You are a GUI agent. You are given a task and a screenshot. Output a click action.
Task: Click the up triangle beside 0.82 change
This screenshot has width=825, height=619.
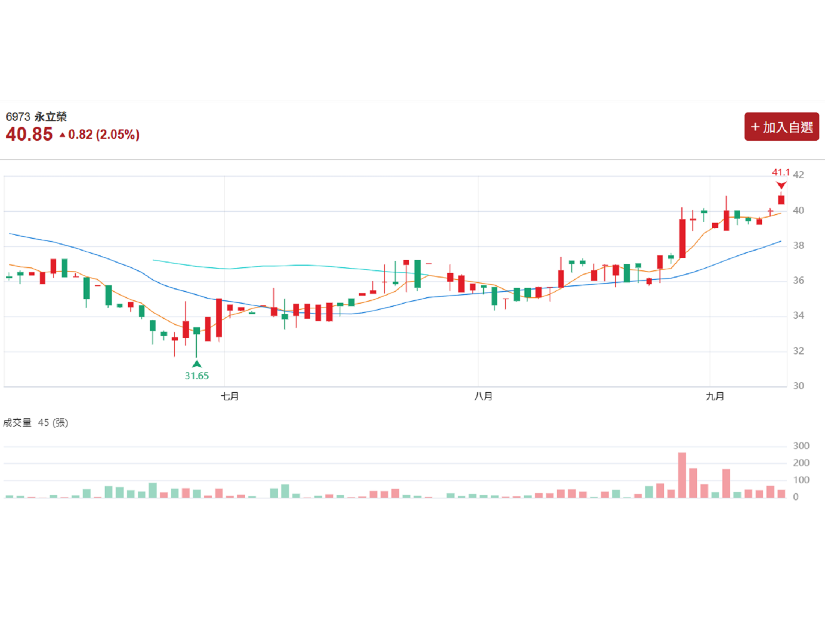62,135
